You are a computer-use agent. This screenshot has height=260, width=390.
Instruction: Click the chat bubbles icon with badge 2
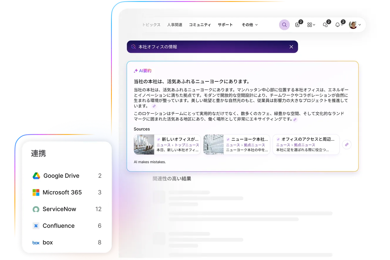(x=325, y=25)
